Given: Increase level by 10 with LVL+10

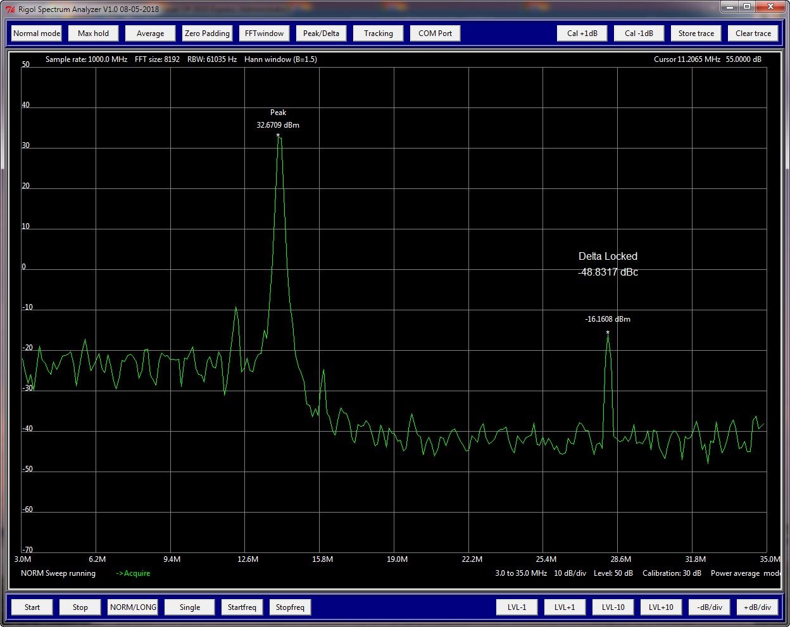Looking at the screenshot, I should 661,607.
